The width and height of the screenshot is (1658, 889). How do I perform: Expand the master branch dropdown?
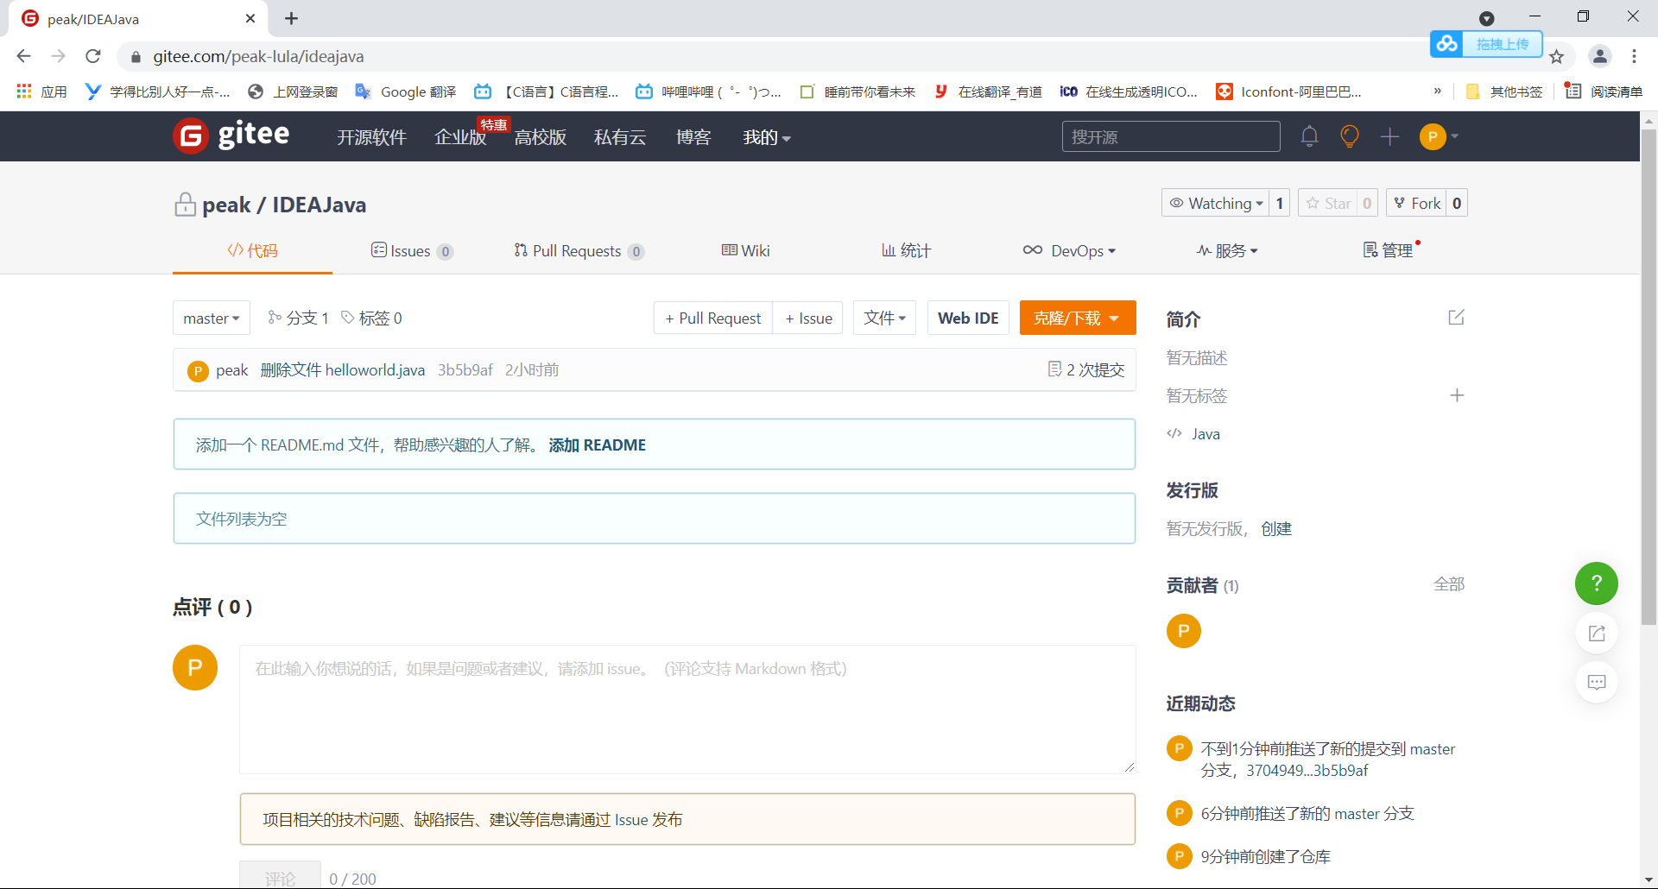[212, 318]
